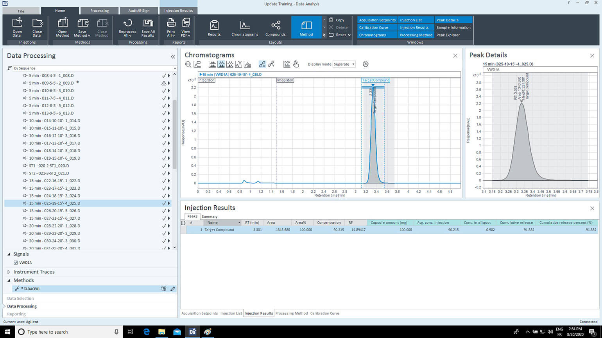The width and height of the screenshot is (602, 338).
Task: Click the zoom out magnifier in Chromatograms
Action: click(188, 64)
